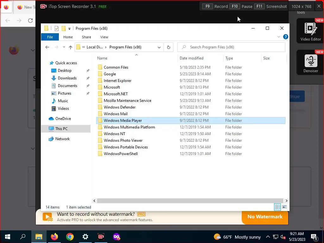Click the muted speaker volume icon in the tray
Screen dimensions: 324x243
coord(283,237)
